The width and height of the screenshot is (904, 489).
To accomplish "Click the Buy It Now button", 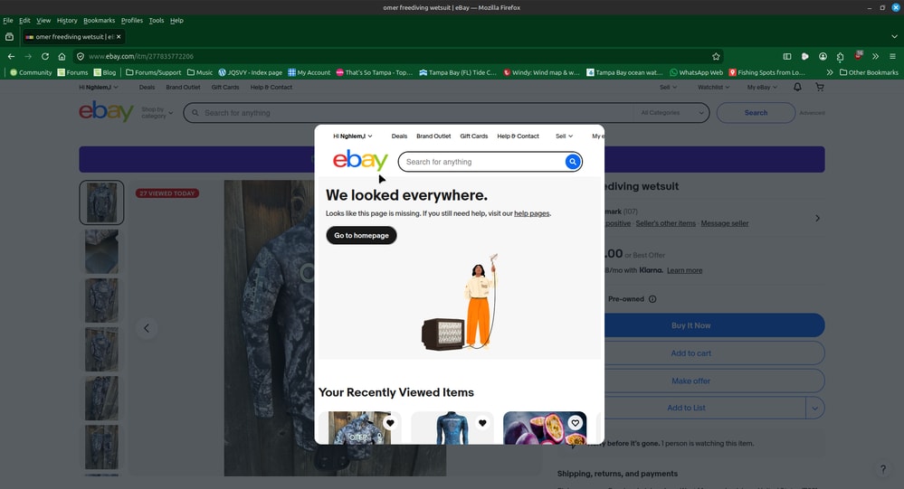I will point(714,325).
